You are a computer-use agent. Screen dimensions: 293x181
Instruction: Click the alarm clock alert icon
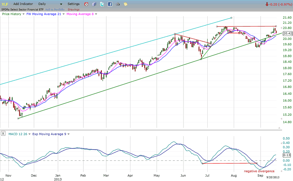pyautogui.click(x=86, y=4)
